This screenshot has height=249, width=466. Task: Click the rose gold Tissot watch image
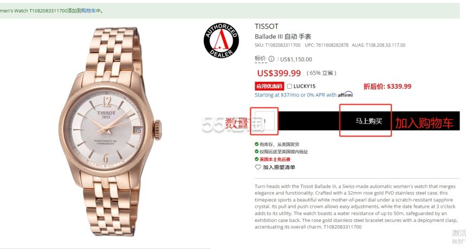[x=110, y=130]
